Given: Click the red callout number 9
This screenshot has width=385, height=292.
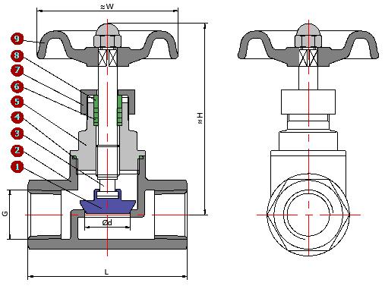Looking at the screenshot, I should coord(17,39).
